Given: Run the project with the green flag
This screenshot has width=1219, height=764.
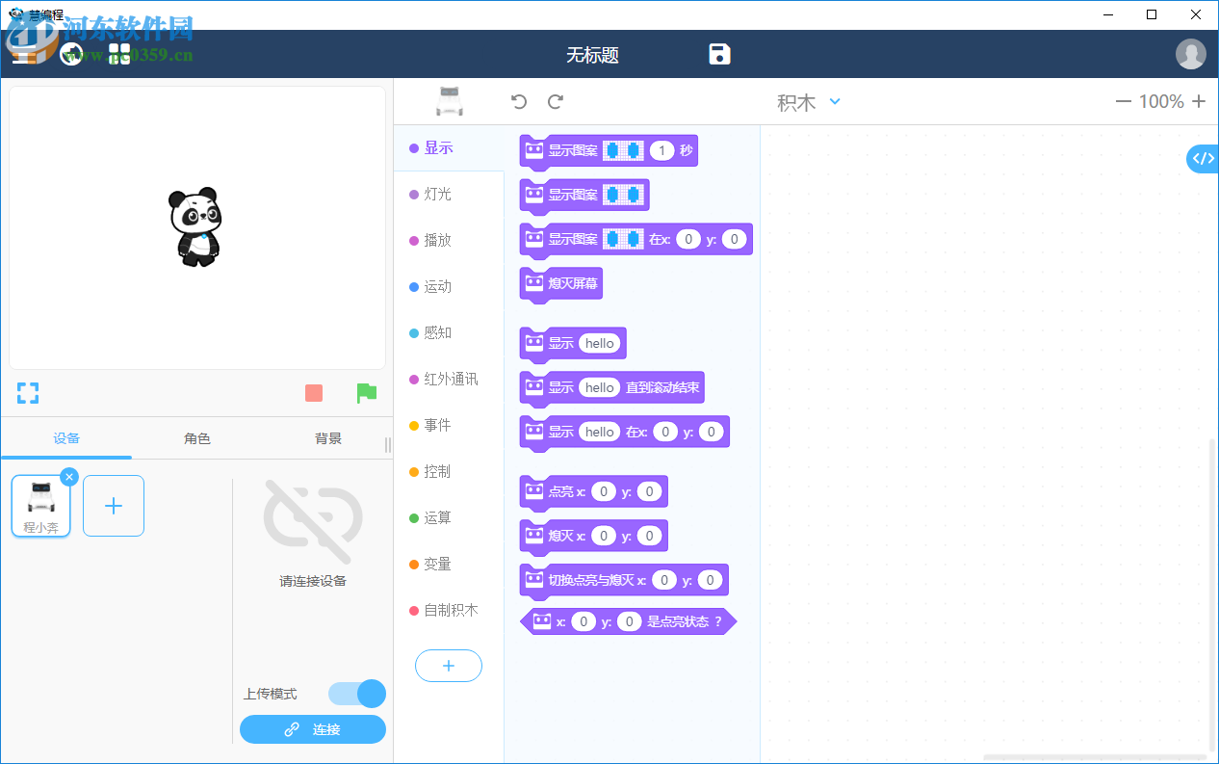Looking at the screenshot, I should [x=367, y=392].
